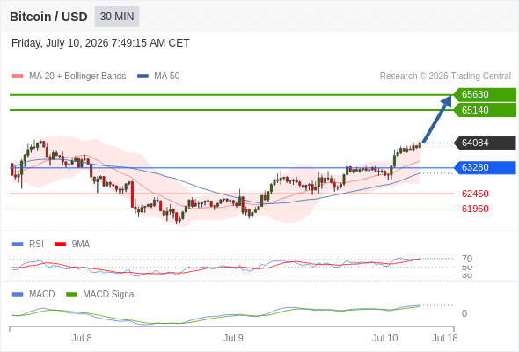Toggle the RSI legend marker
519x352 pixels.
(x=18, y=245)
